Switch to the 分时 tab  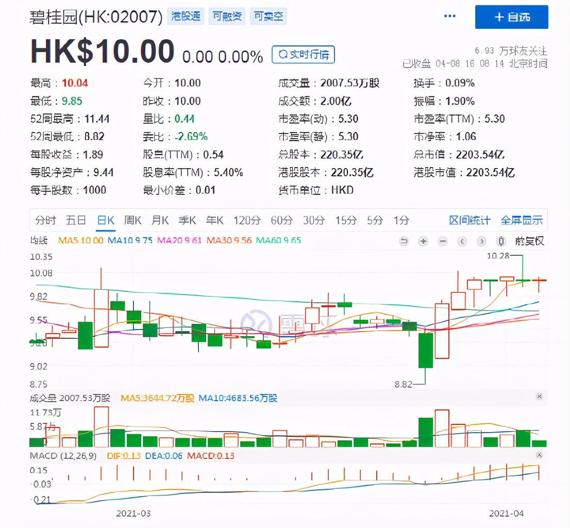point(45,220)
